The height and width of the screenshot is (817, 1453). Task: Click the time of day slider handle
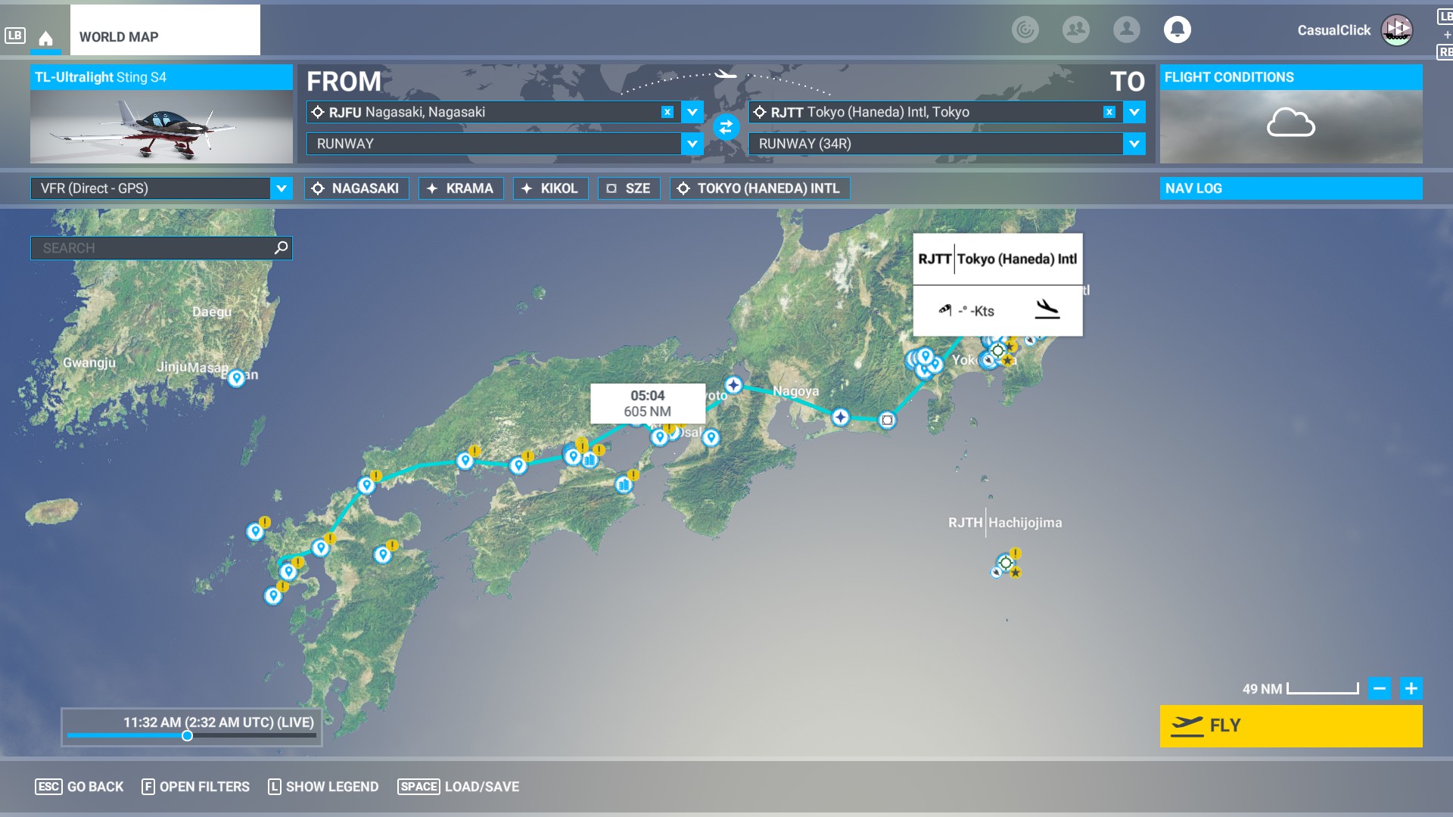(187, 735)
